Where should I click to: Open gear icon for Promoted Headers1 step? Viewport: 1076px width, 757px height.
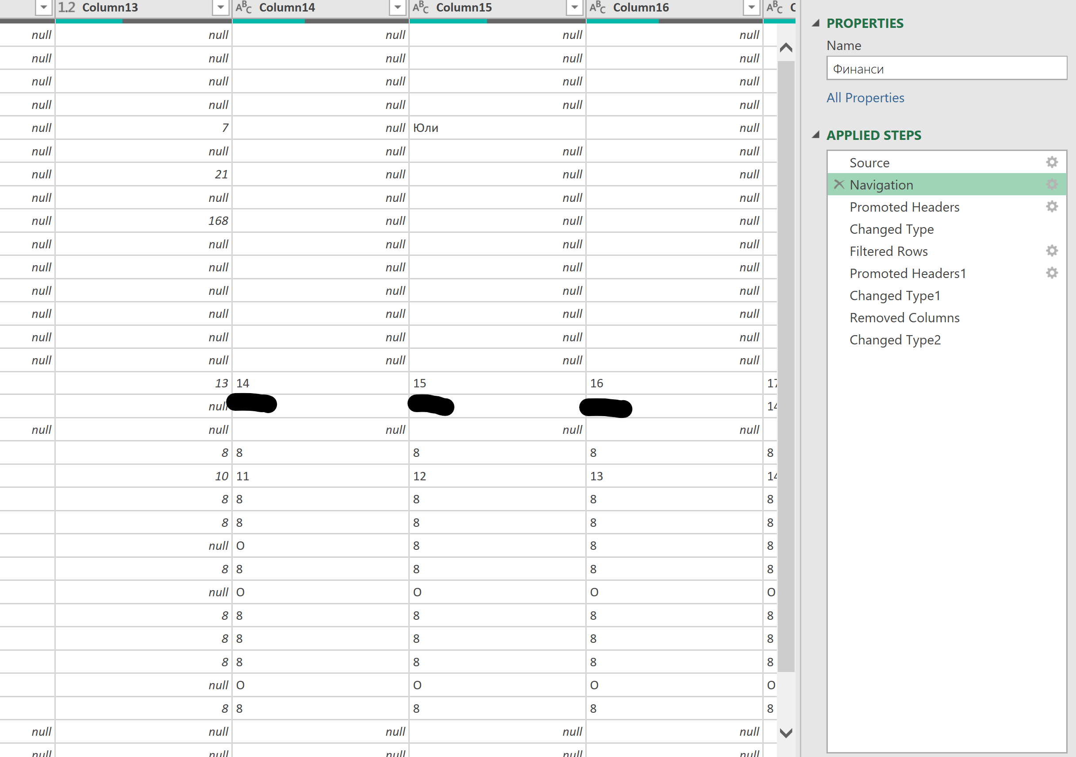1052,273
